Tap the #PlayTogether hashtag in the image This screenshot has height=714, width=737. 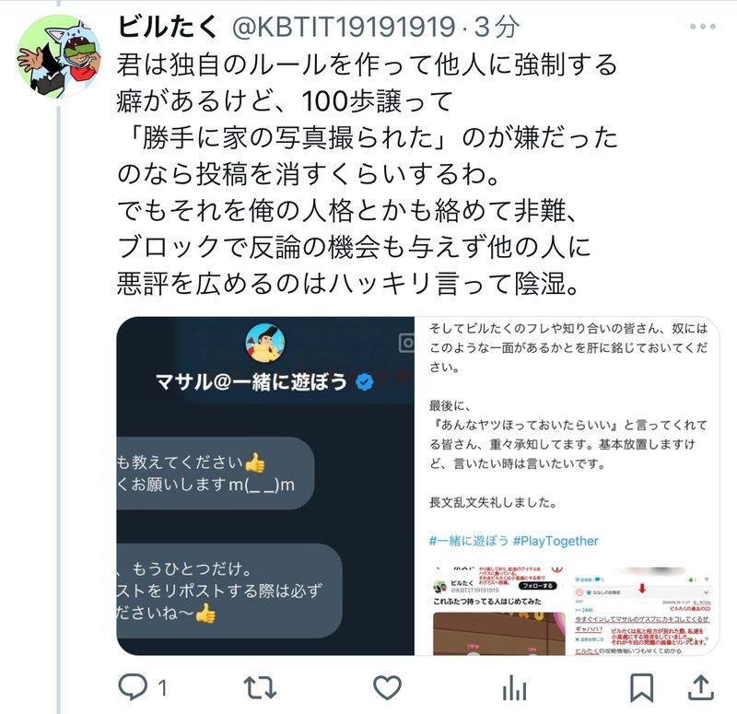tap(556, 541)
